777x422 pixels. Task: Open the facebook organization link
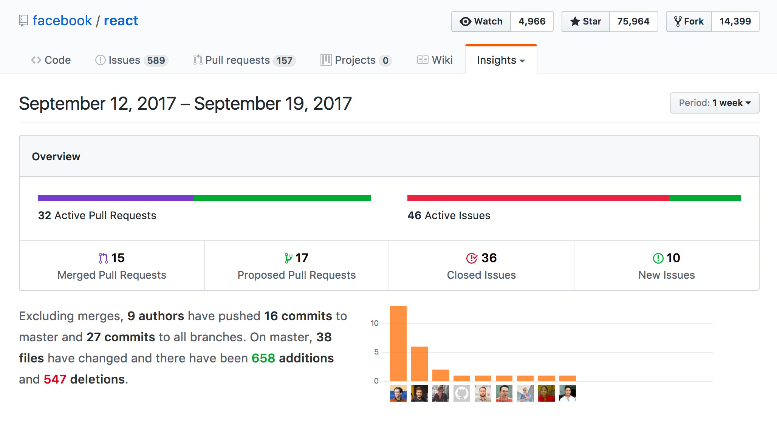(x=62, y=21)
